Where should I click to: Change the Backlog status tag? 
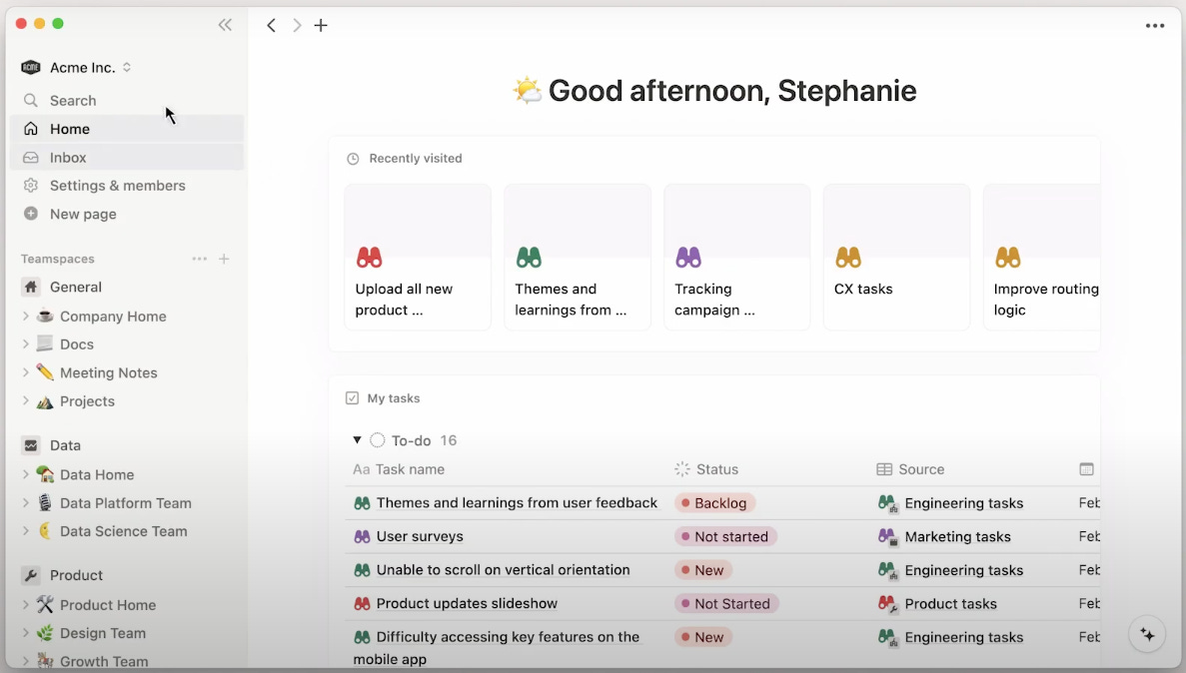[714, 503]
